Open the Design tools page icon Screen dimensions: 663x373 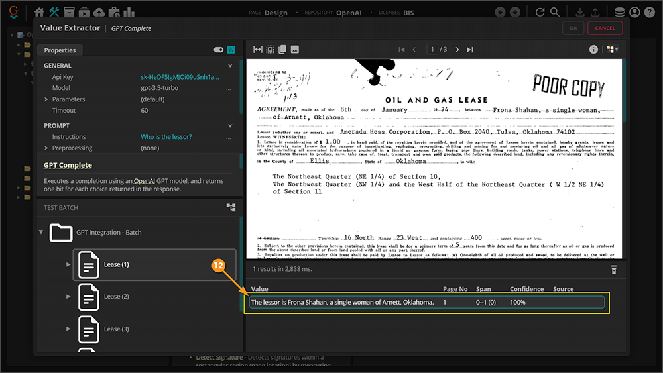[54, 12]
